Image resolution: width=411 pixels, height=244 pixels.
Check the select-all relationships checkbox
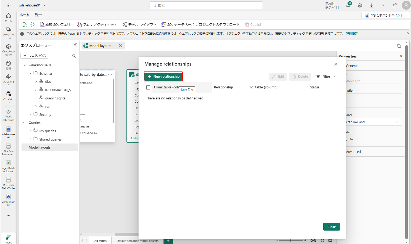pos(148,87)
